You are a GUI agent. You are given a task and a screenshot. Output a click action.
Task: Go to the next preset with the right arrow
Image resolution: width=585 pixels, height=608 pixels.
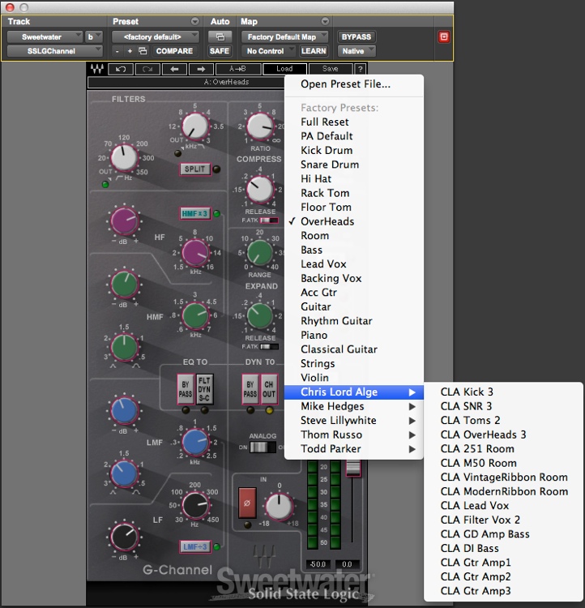pyautogui.click(x=201, y=69)
